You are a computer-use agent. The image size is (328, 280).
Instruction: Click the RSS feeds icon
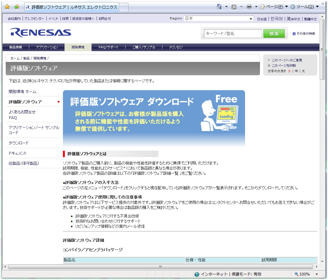234,7
